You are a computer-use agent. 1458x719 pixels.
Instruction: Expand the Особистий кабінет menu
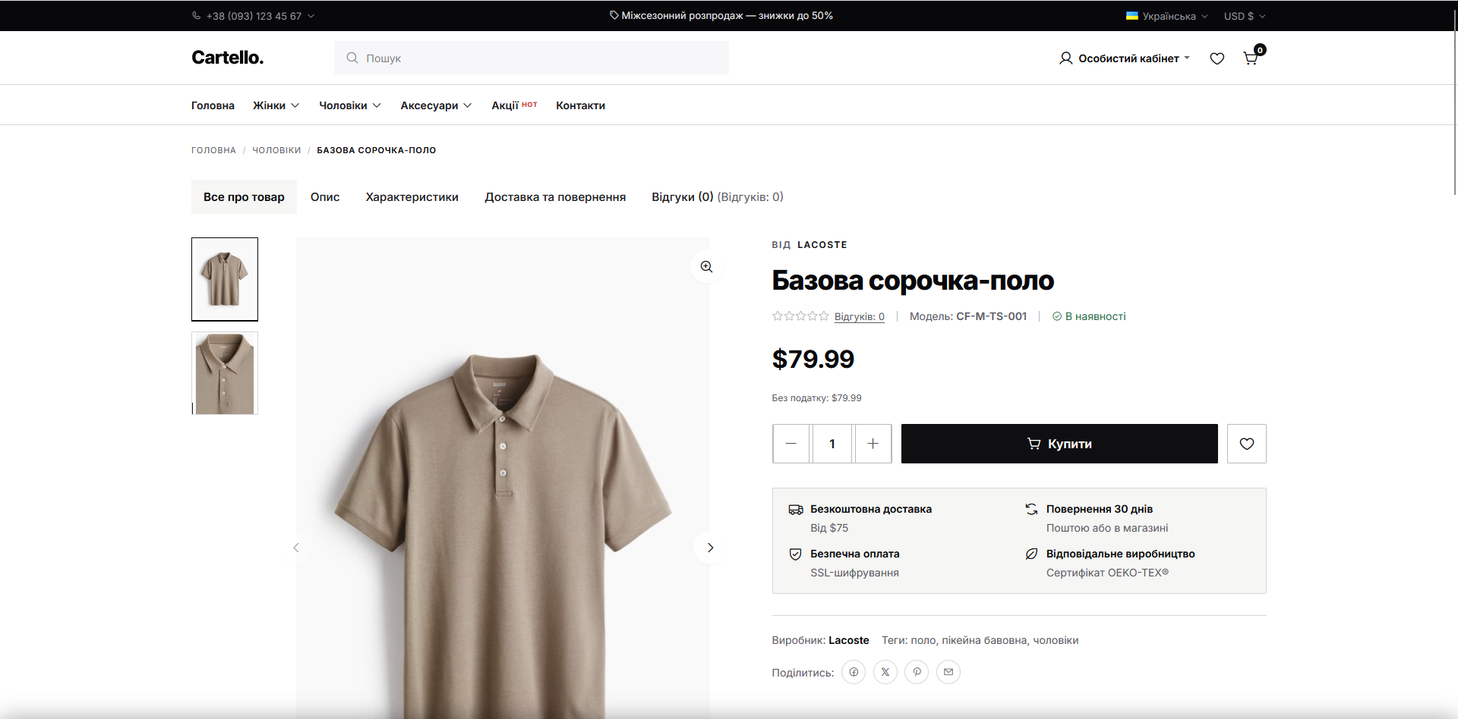(x=1125, y=58)
